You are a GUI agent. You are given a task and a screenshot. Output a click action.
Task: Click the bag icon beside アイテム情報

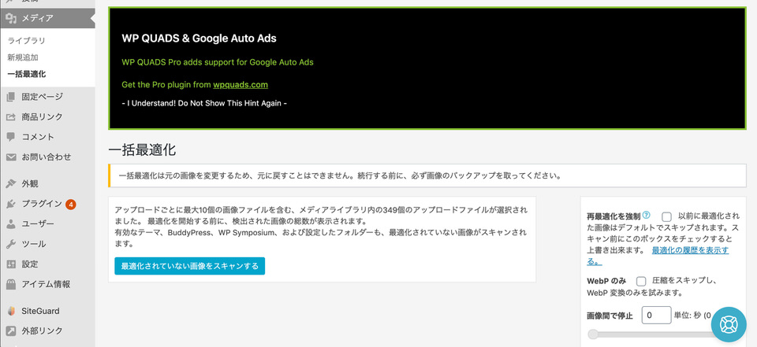click(11, 284)
